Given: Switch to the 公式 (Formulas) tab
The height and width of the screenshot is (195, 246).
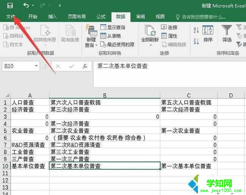Looking at the screenshot, I should click(101, 17).
